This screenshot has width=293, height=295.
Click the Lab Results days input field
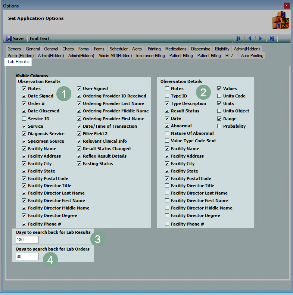coord(27,240)
